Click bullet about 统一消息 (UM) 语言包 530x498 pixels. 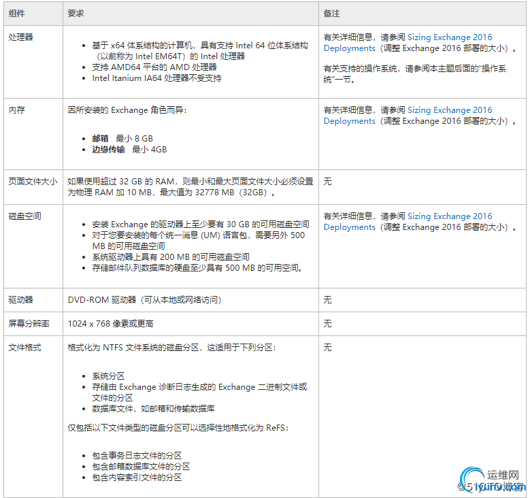tap(199, 241)
